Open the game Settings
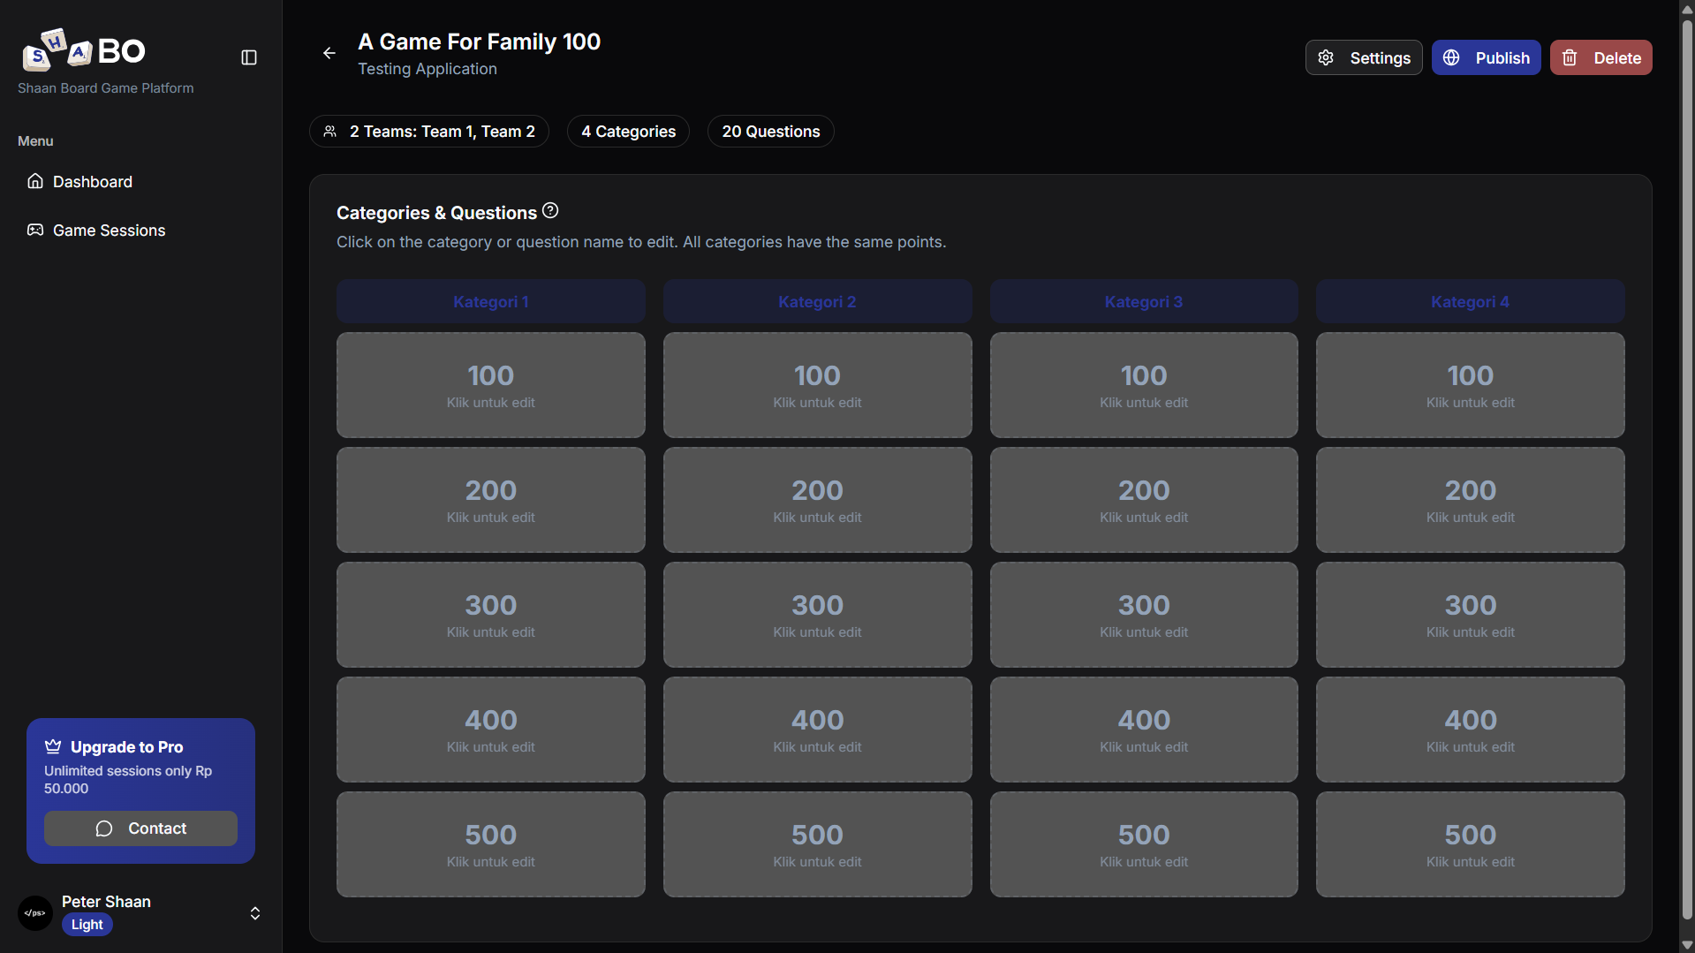 point(1363,57)
